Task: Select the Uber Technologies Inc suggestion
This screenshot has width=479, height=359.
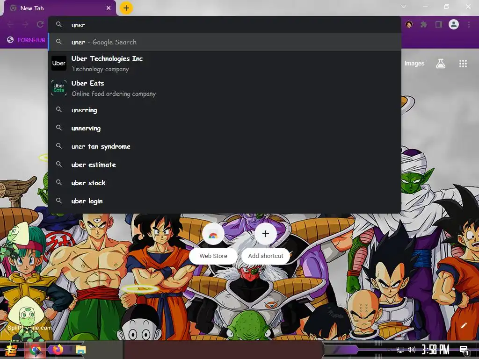Action: (x=225, y=64)
